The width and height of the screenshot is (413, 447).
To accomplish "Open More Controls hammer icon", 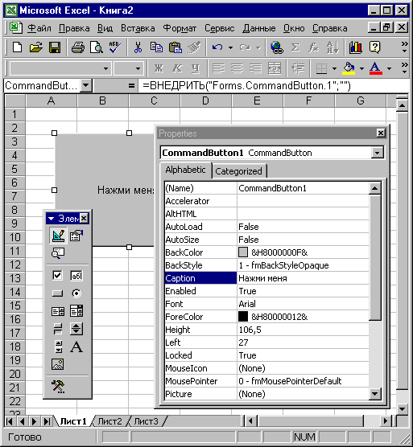I will point(58,387).
